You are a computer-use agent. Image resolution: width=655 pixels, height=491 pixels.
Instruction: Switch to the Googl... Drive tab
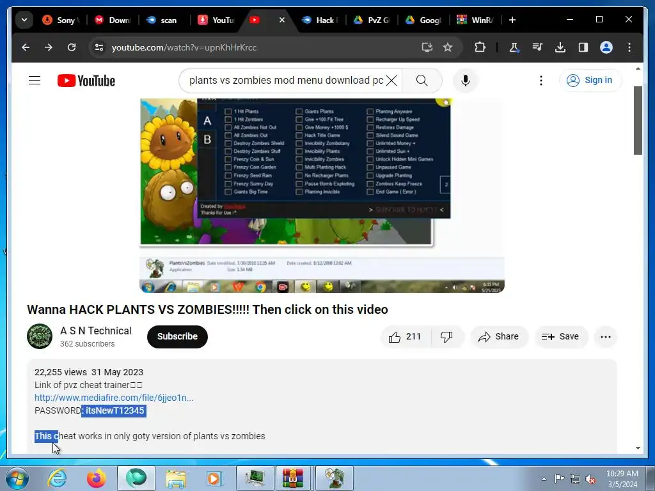(x=423, y=20)
